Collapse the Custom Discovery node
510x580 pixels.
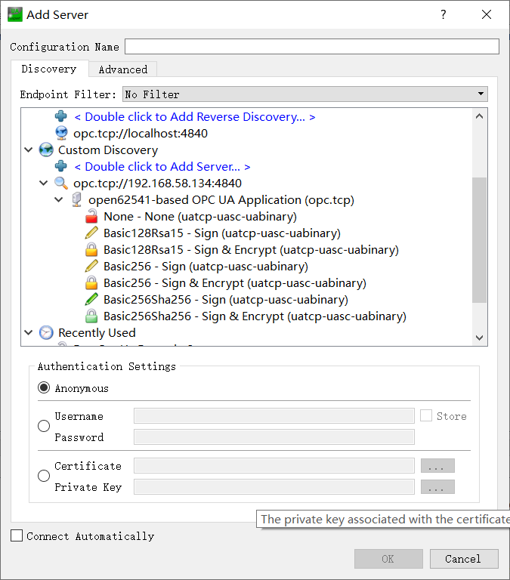(x=29, y=150)
